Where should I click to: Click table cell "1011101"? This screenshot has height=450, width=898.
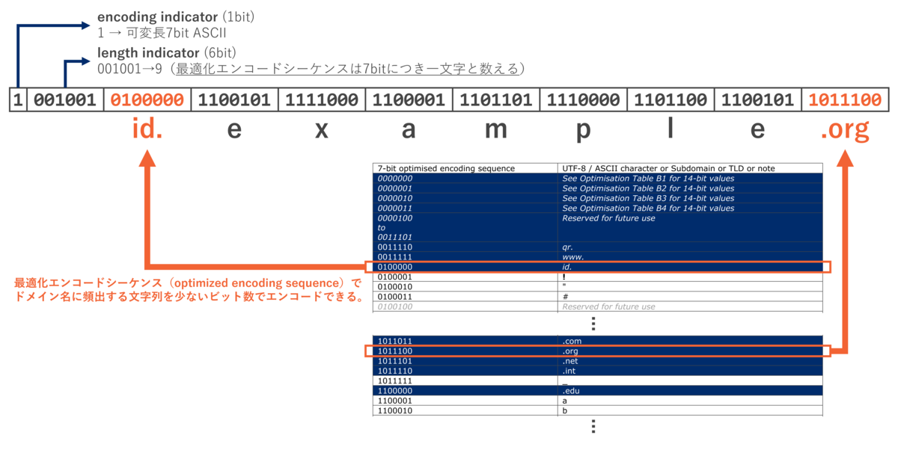(x=394, y=360)
